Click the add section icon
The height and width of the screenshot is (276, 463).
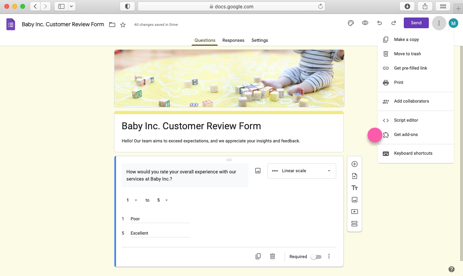[x=355, y=224]
